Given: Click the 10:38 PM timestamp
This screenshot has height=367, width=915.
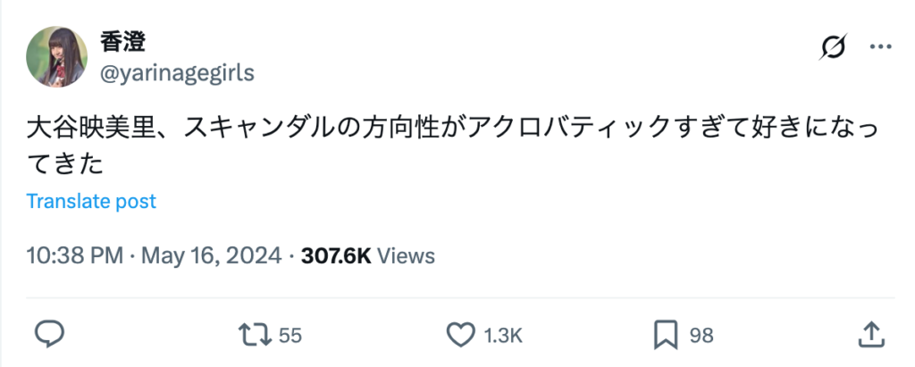Looking at the screenshot, I should click(74, 256).
